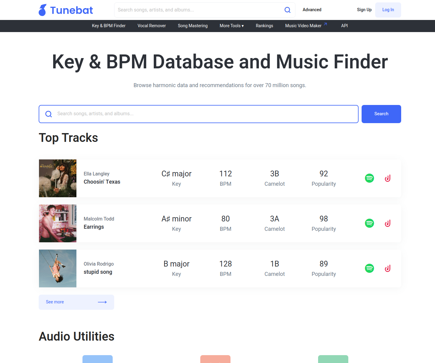Click the popularity score 98
Image resolution: width=435 pixels, height=363 pixels.
[x=324, y=219]
